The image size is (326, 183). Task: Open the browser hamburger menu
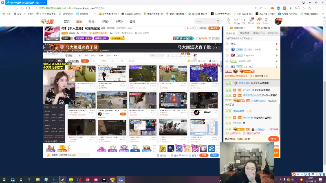tap(322, 8)
